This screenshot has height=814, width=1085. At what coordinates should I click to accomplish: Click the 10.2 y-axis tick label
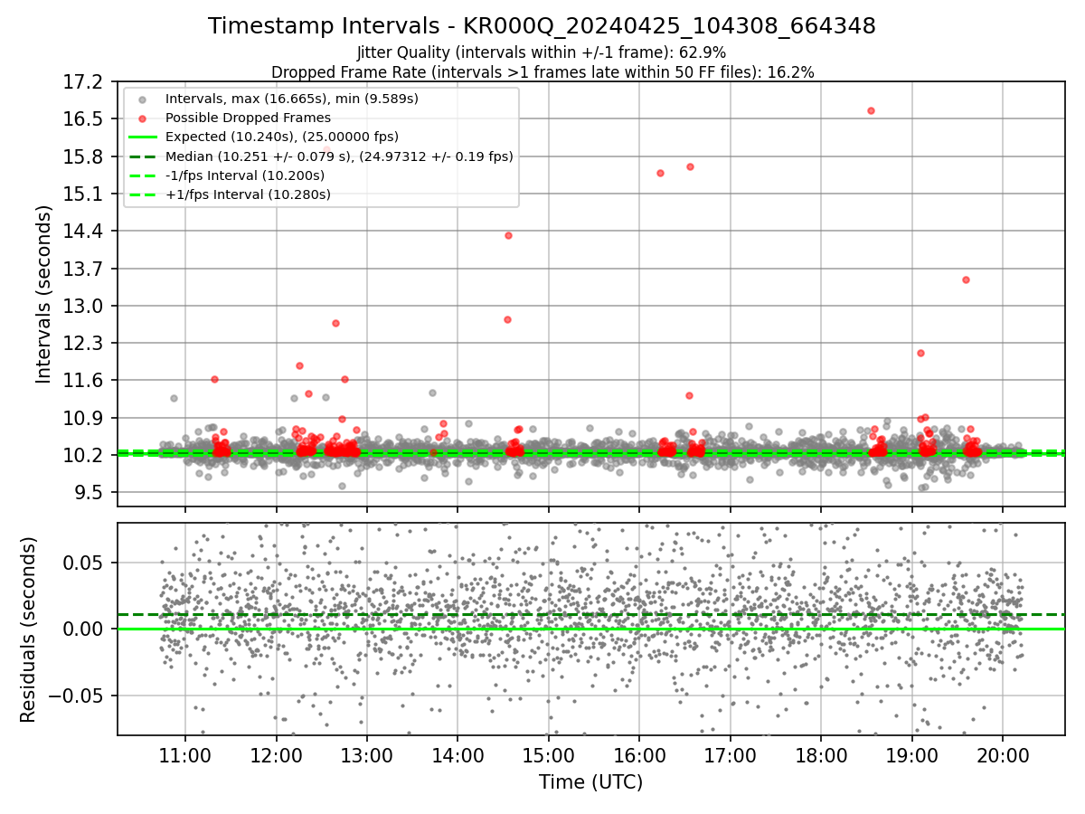[x=85, y=455]
